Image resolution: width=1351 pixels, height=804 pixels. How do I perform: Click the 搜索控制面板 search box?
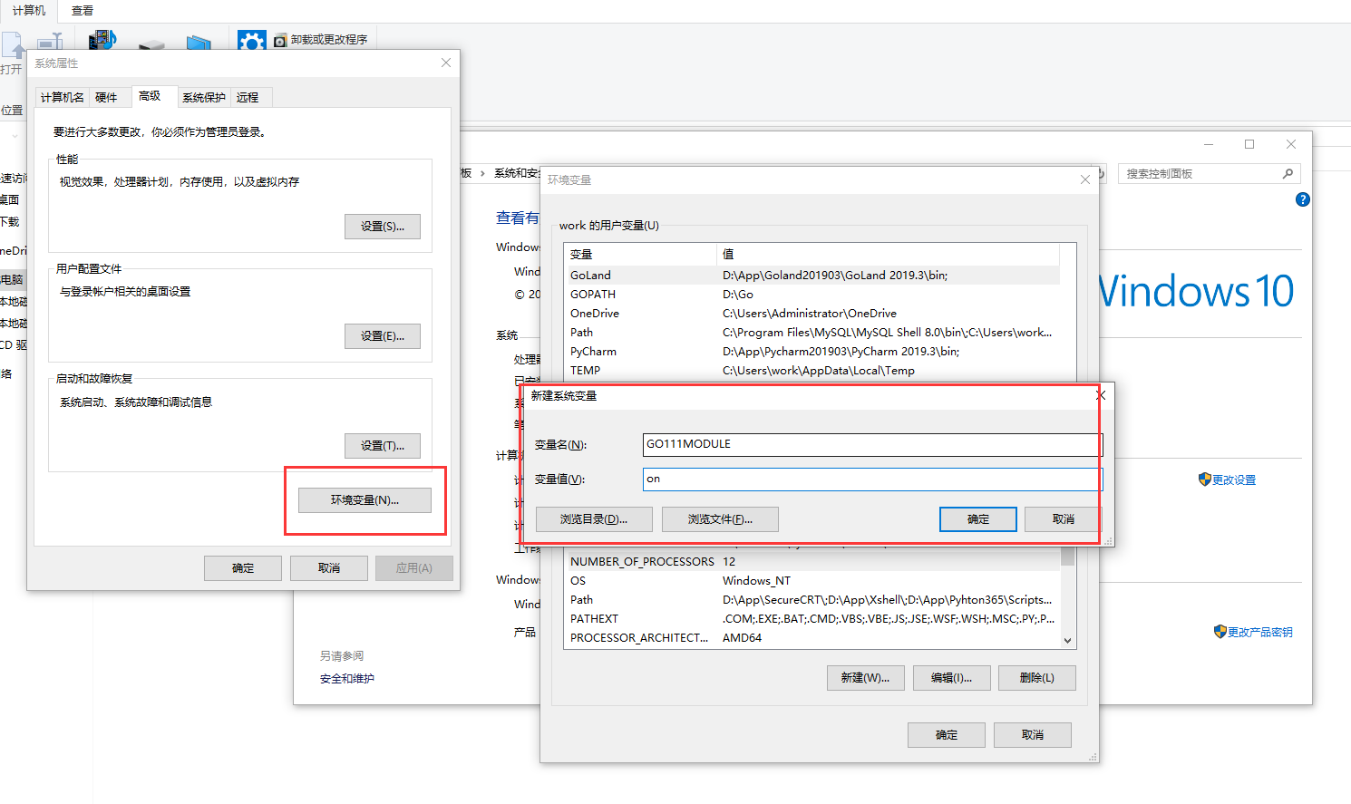1210,173
